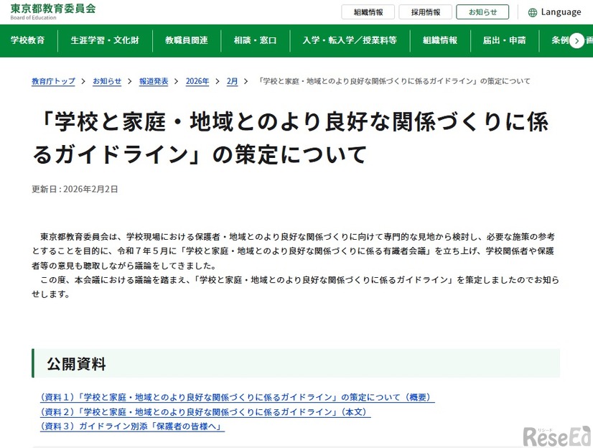Open the 届出・申請 navigation menu
This screenshot has width=593, height=448.
tap(505, 41)
